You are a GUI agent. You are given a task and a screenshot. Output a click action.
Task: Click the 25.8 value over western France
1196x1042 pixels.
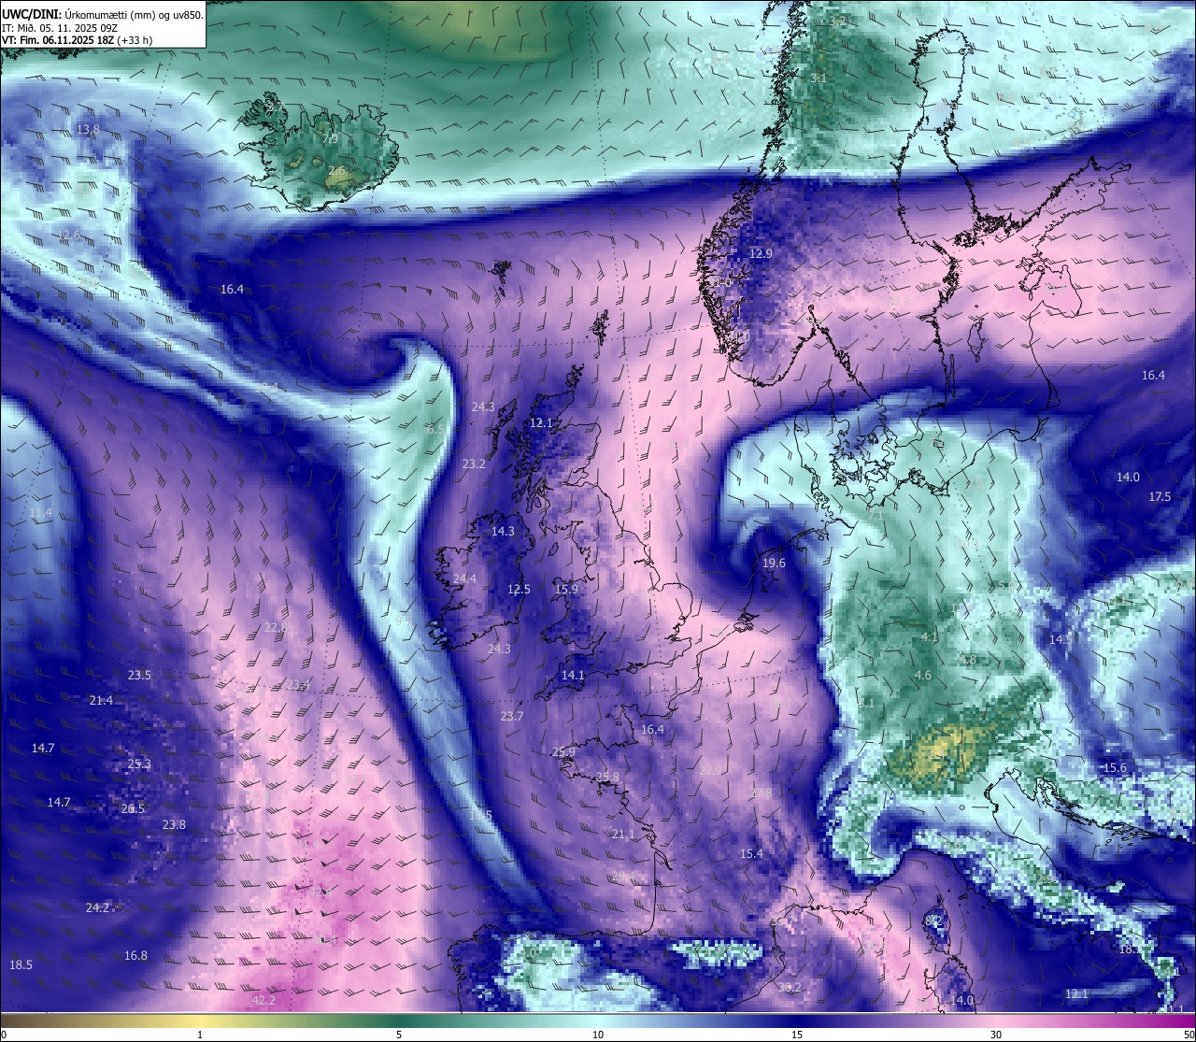(607, 778)
